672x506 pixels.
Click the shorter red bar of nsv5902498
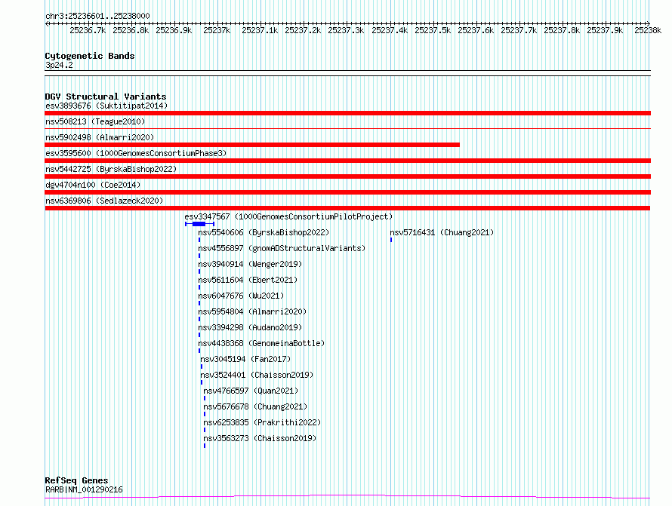pos(252,145)
